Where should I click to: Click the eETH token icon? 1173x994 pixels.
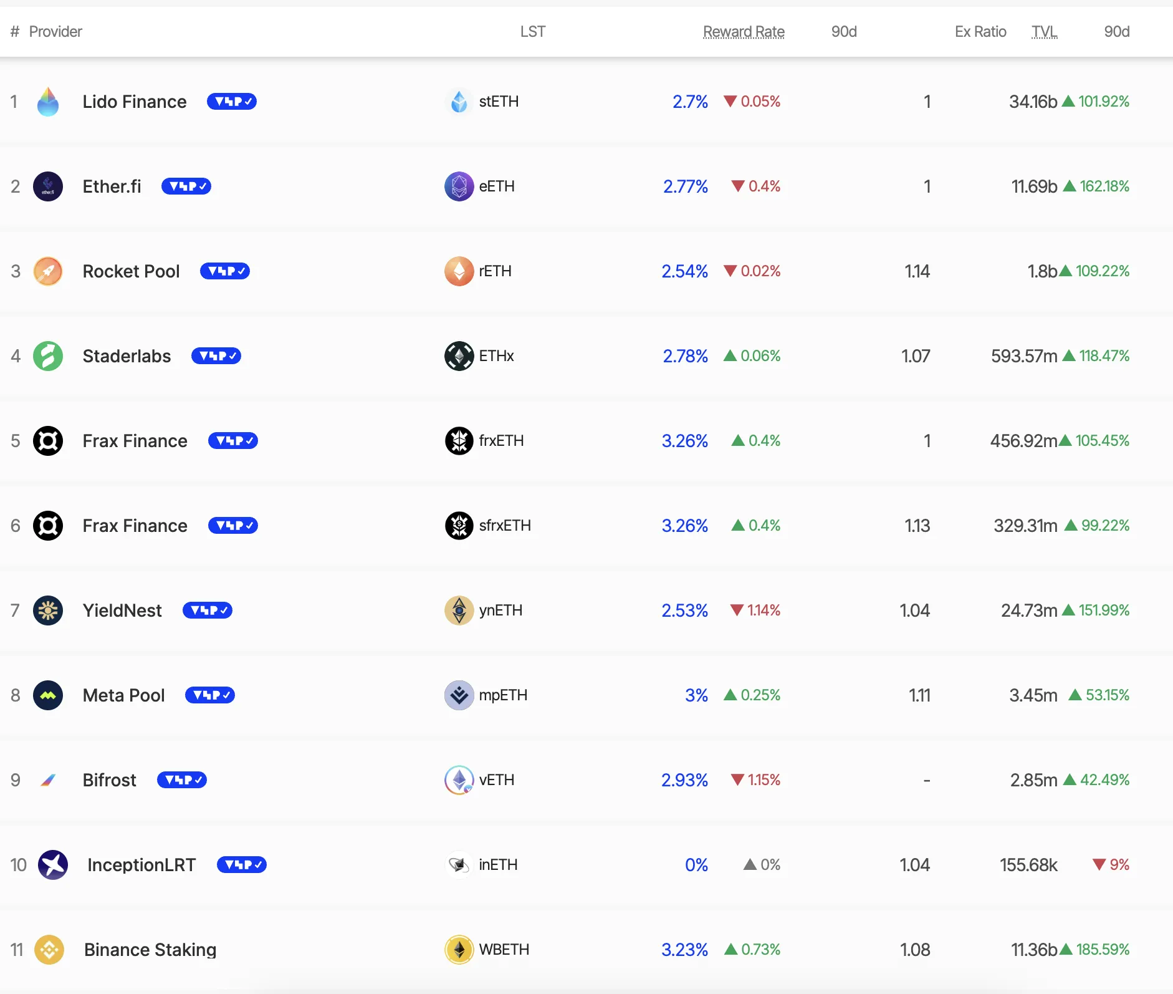pos(459,186)
